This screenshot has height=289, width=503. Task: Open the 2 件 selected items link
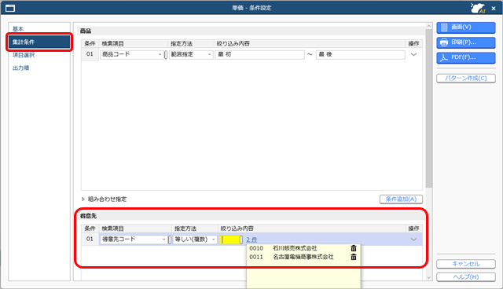pyautogui.click(x=251, y=240)
